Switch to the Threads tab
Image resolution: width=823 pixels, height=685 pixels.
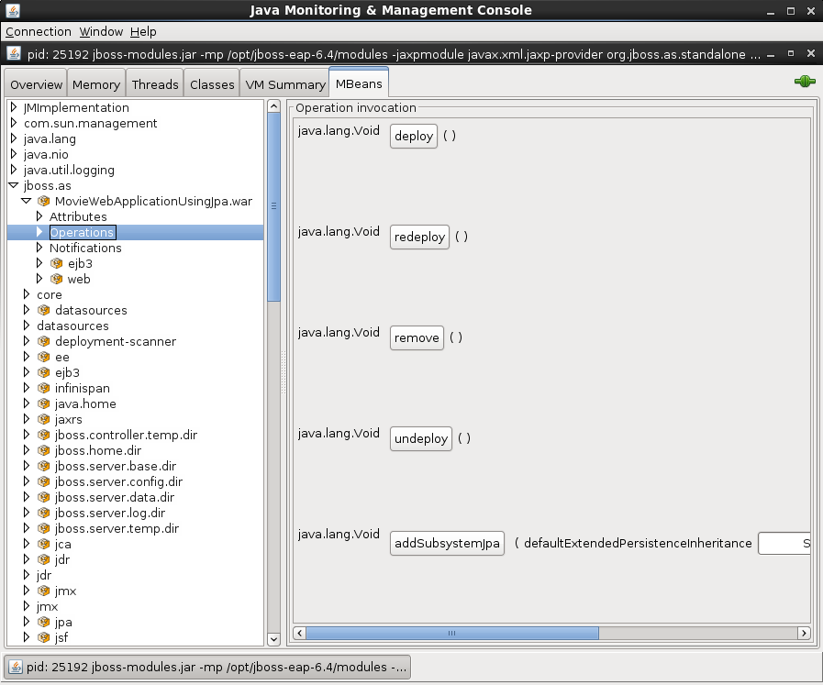click(155, 84)
